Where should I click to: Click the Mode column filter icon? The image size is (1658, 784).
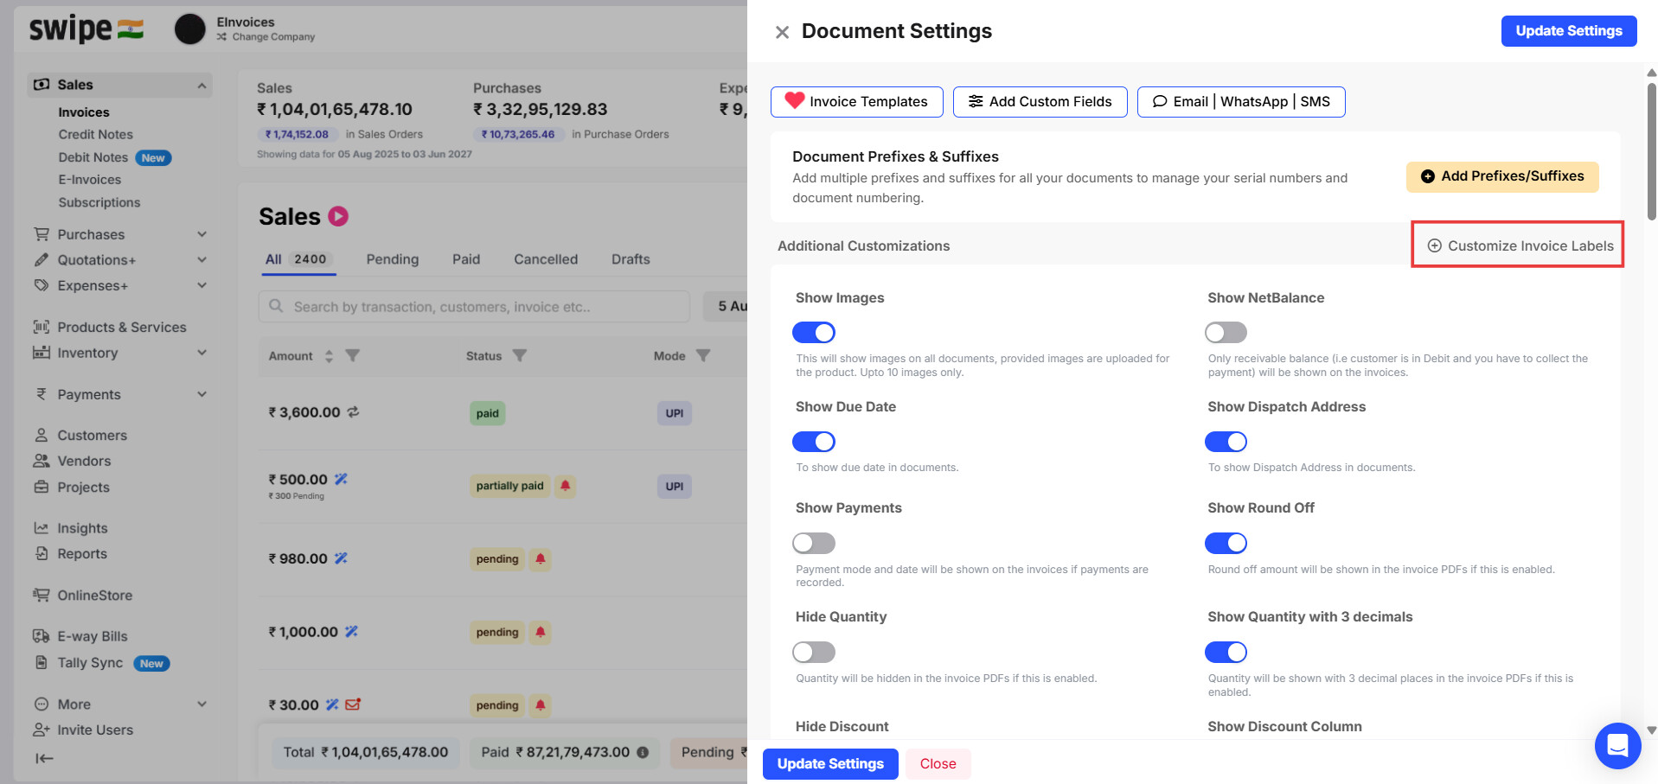tap(703, 355)
